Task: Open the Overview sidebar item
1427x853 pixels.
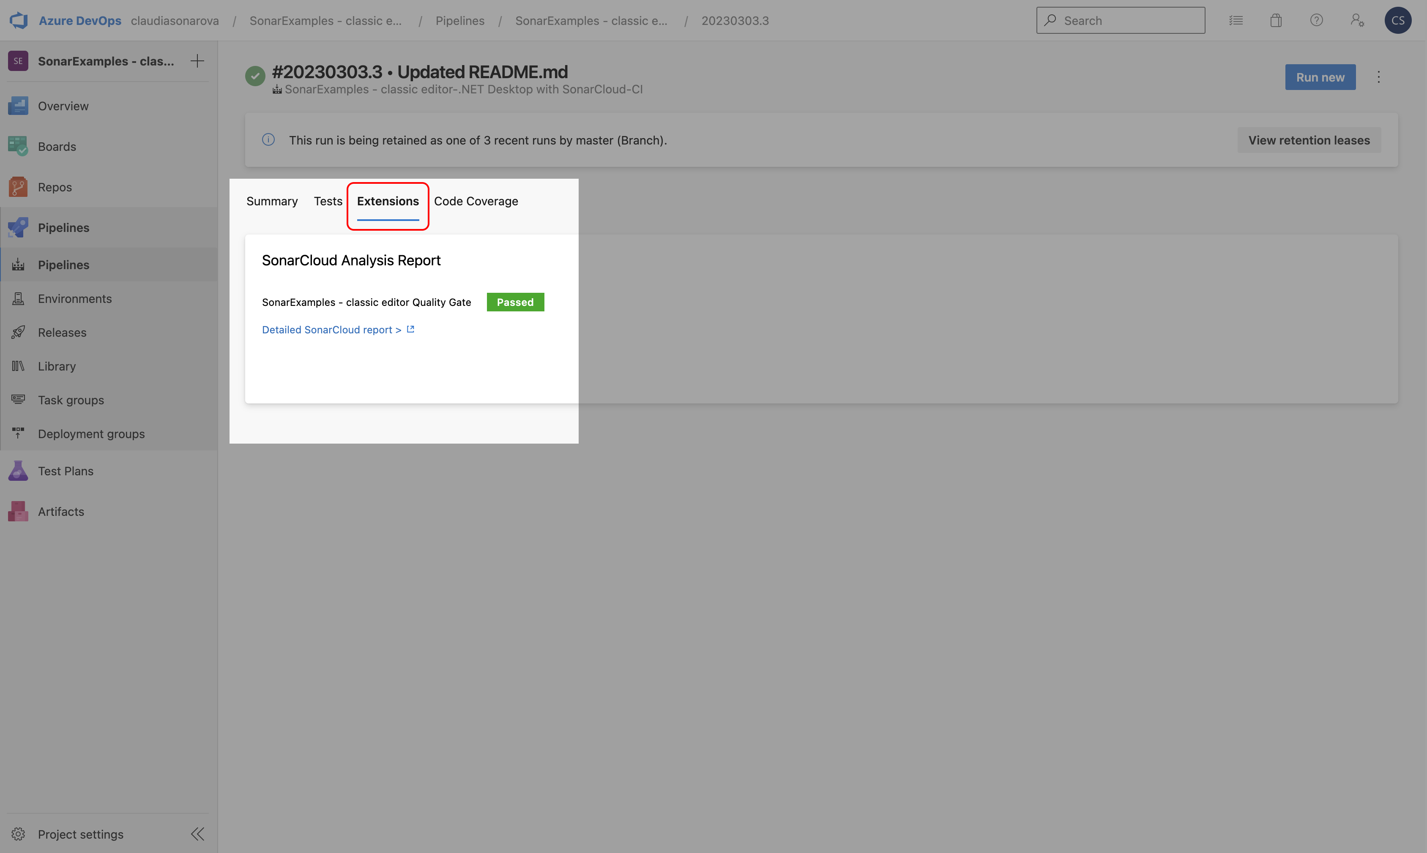Action: coord(109,106)
